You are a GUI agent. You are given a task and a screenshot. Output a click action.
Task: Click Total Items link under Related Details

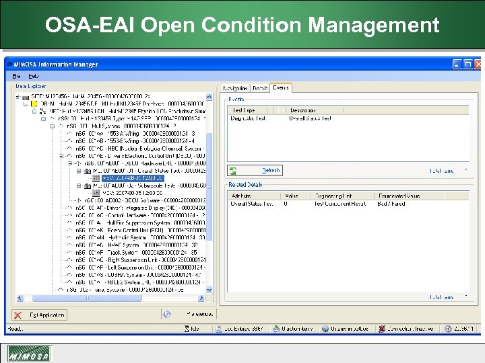click(441, 297)
